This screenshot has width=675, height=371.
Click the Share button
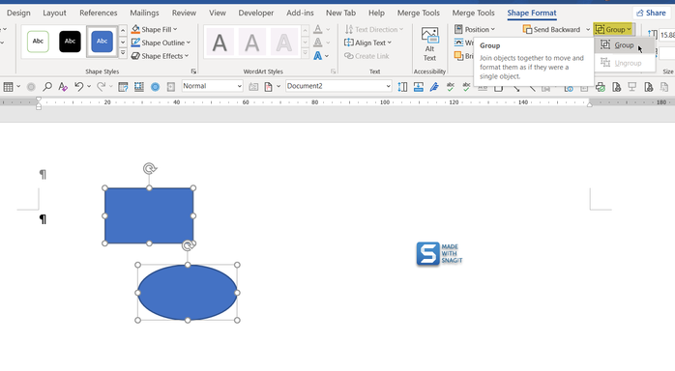point(652,13)
